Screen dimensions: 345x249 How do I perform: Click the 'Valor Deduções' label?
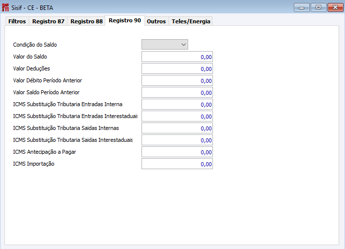pyautogui.click(x=31, y=68)
